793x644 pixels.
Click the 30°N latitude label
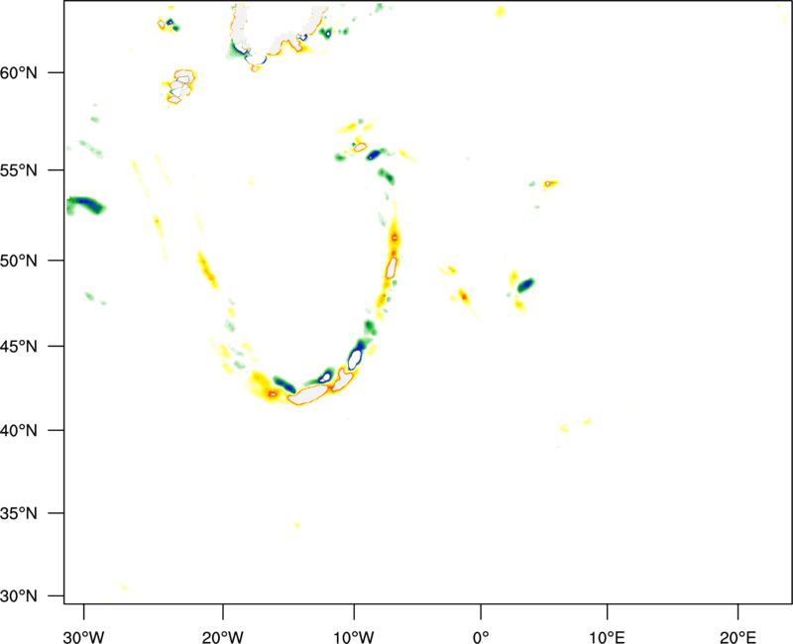click(x=19, y=596)
